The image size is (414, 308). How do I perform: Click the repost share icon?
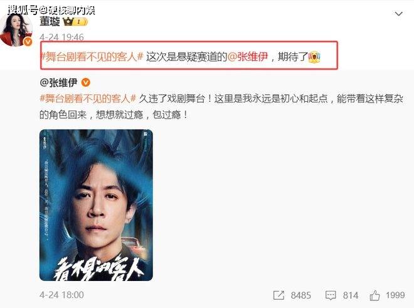tap(279, 295)
